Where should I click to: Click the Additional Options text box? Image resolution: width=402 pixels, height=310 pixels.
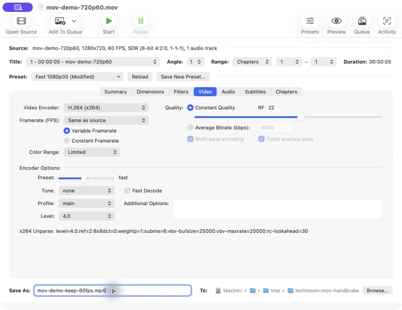[278, 210]
